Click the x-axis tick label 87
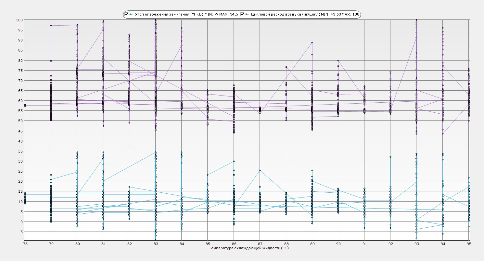 click(260, 243)
